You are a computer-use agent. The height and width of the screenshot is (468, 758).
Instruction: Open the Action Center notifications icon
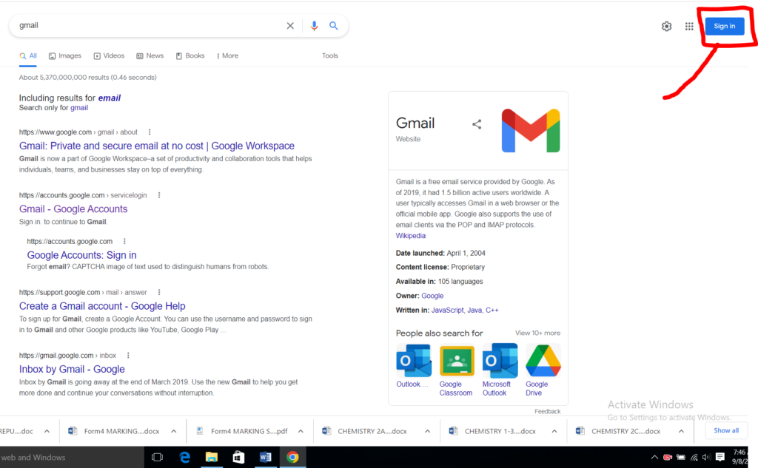pos(720,457)
